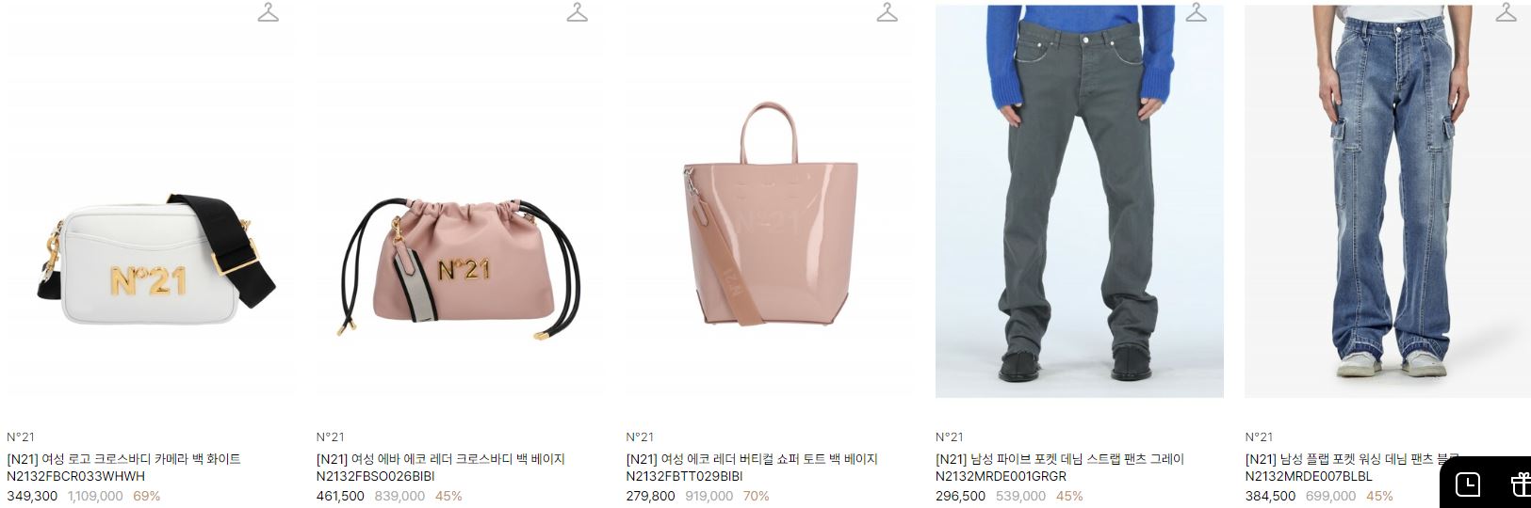Screen dimensions: 1531x508
Task: Open the pink vertical shopper tote image
Action: (x=770, y=201)
